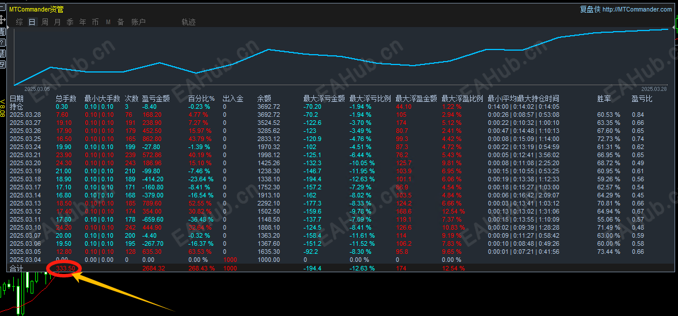Select the 日 daily tab

[x=32, y=22]
